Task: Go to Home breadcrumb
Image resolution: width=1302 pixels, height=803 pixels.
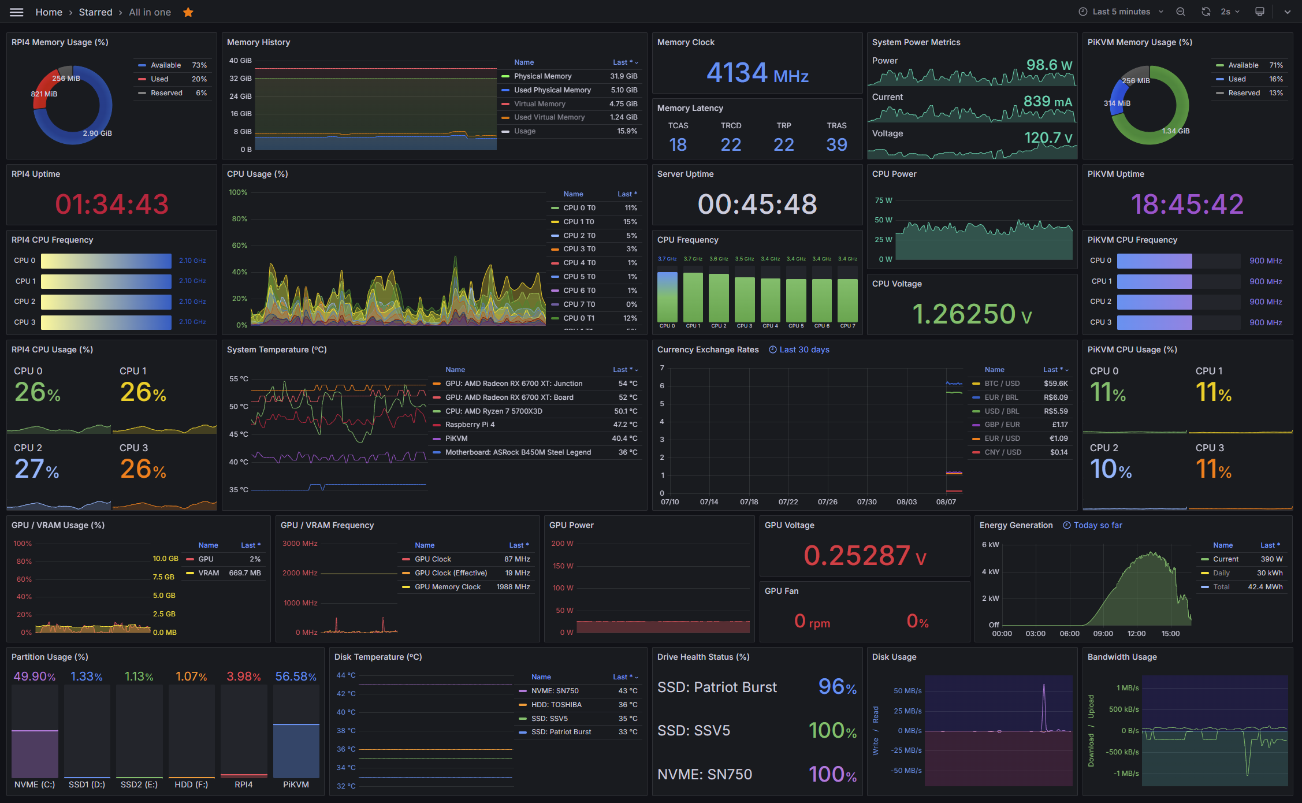Action: (49, 12)
